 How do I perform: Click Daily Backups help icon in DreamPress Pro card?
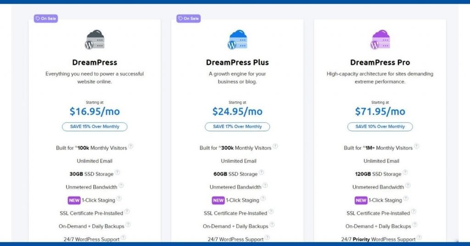[x=415, y=225]
